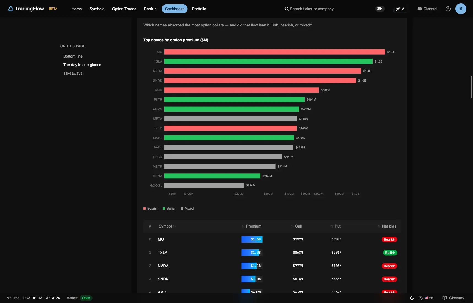Jump to Bottom line section
The image size is (473, 303).
tap(73, 56)
